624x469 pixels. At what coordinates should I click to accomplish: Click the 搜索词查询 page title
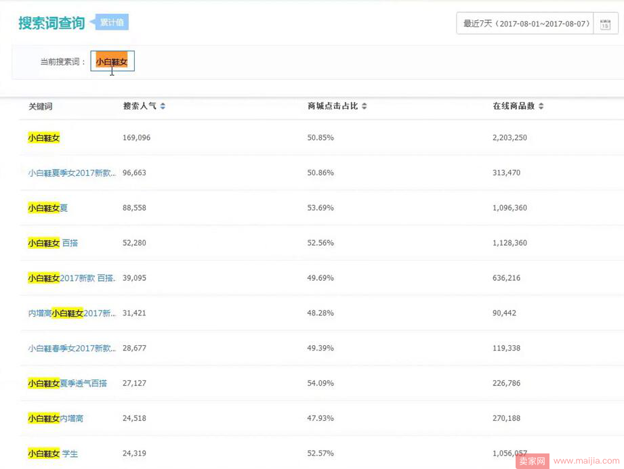coord(51,23)
